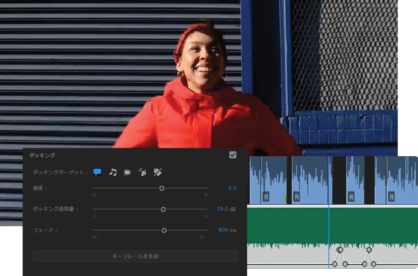Click the R badge on the leftmost dialogue clip
The width and height of the screenshot is (418, 276).
point(266,197)
